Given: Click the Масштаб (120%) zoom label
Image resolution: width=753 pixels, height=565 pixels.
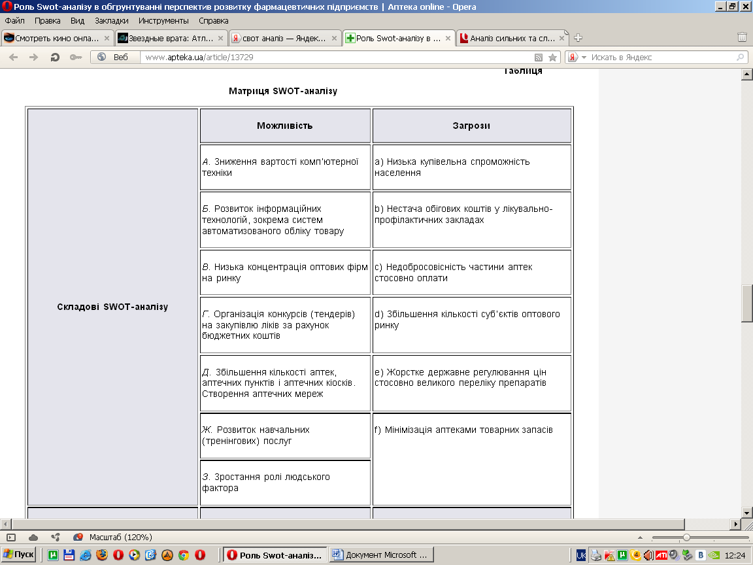Looking at the screenshot, I should click(120, 537).
